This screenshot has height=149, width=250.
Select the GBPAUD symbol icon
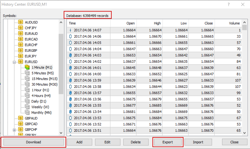coord(20,118)
